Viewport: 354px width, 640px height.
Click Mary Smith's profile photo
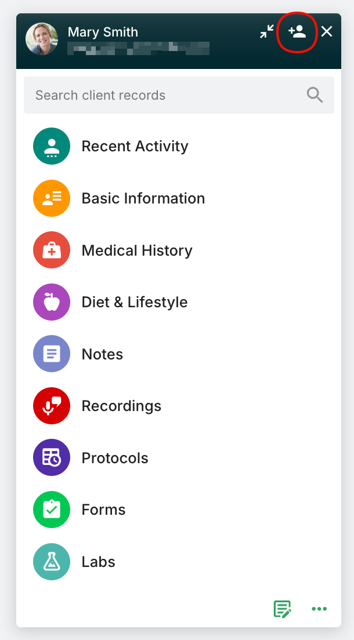[x=42, y=39]
